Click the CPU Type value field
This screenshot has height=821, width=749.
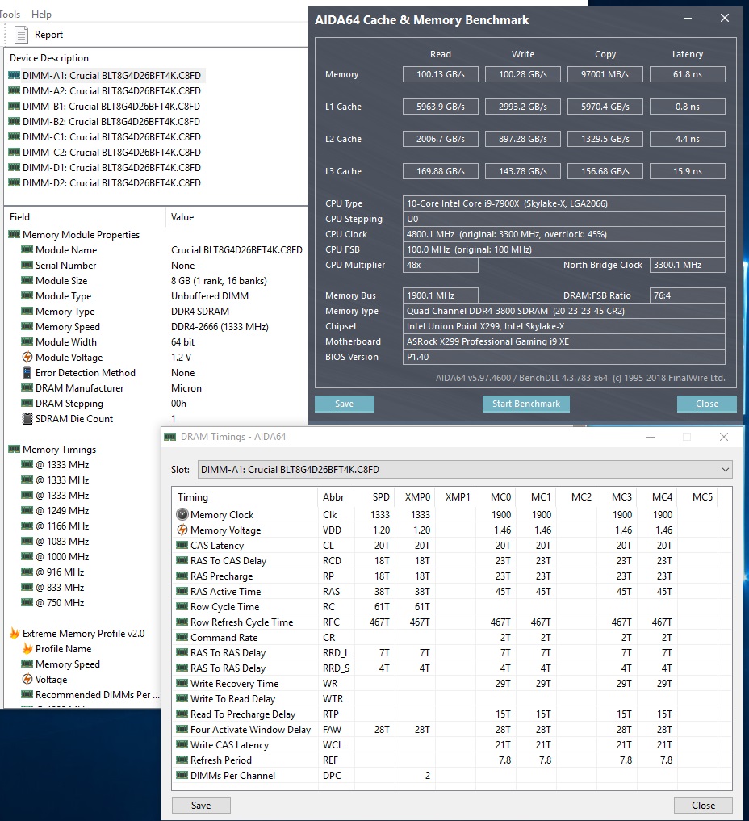(x=563, y=203)
